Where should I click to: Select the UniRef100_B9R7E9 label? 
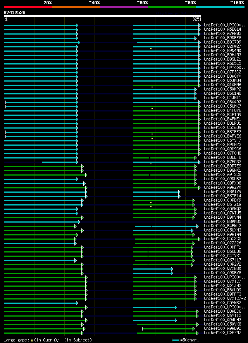(x=222, y=166)
